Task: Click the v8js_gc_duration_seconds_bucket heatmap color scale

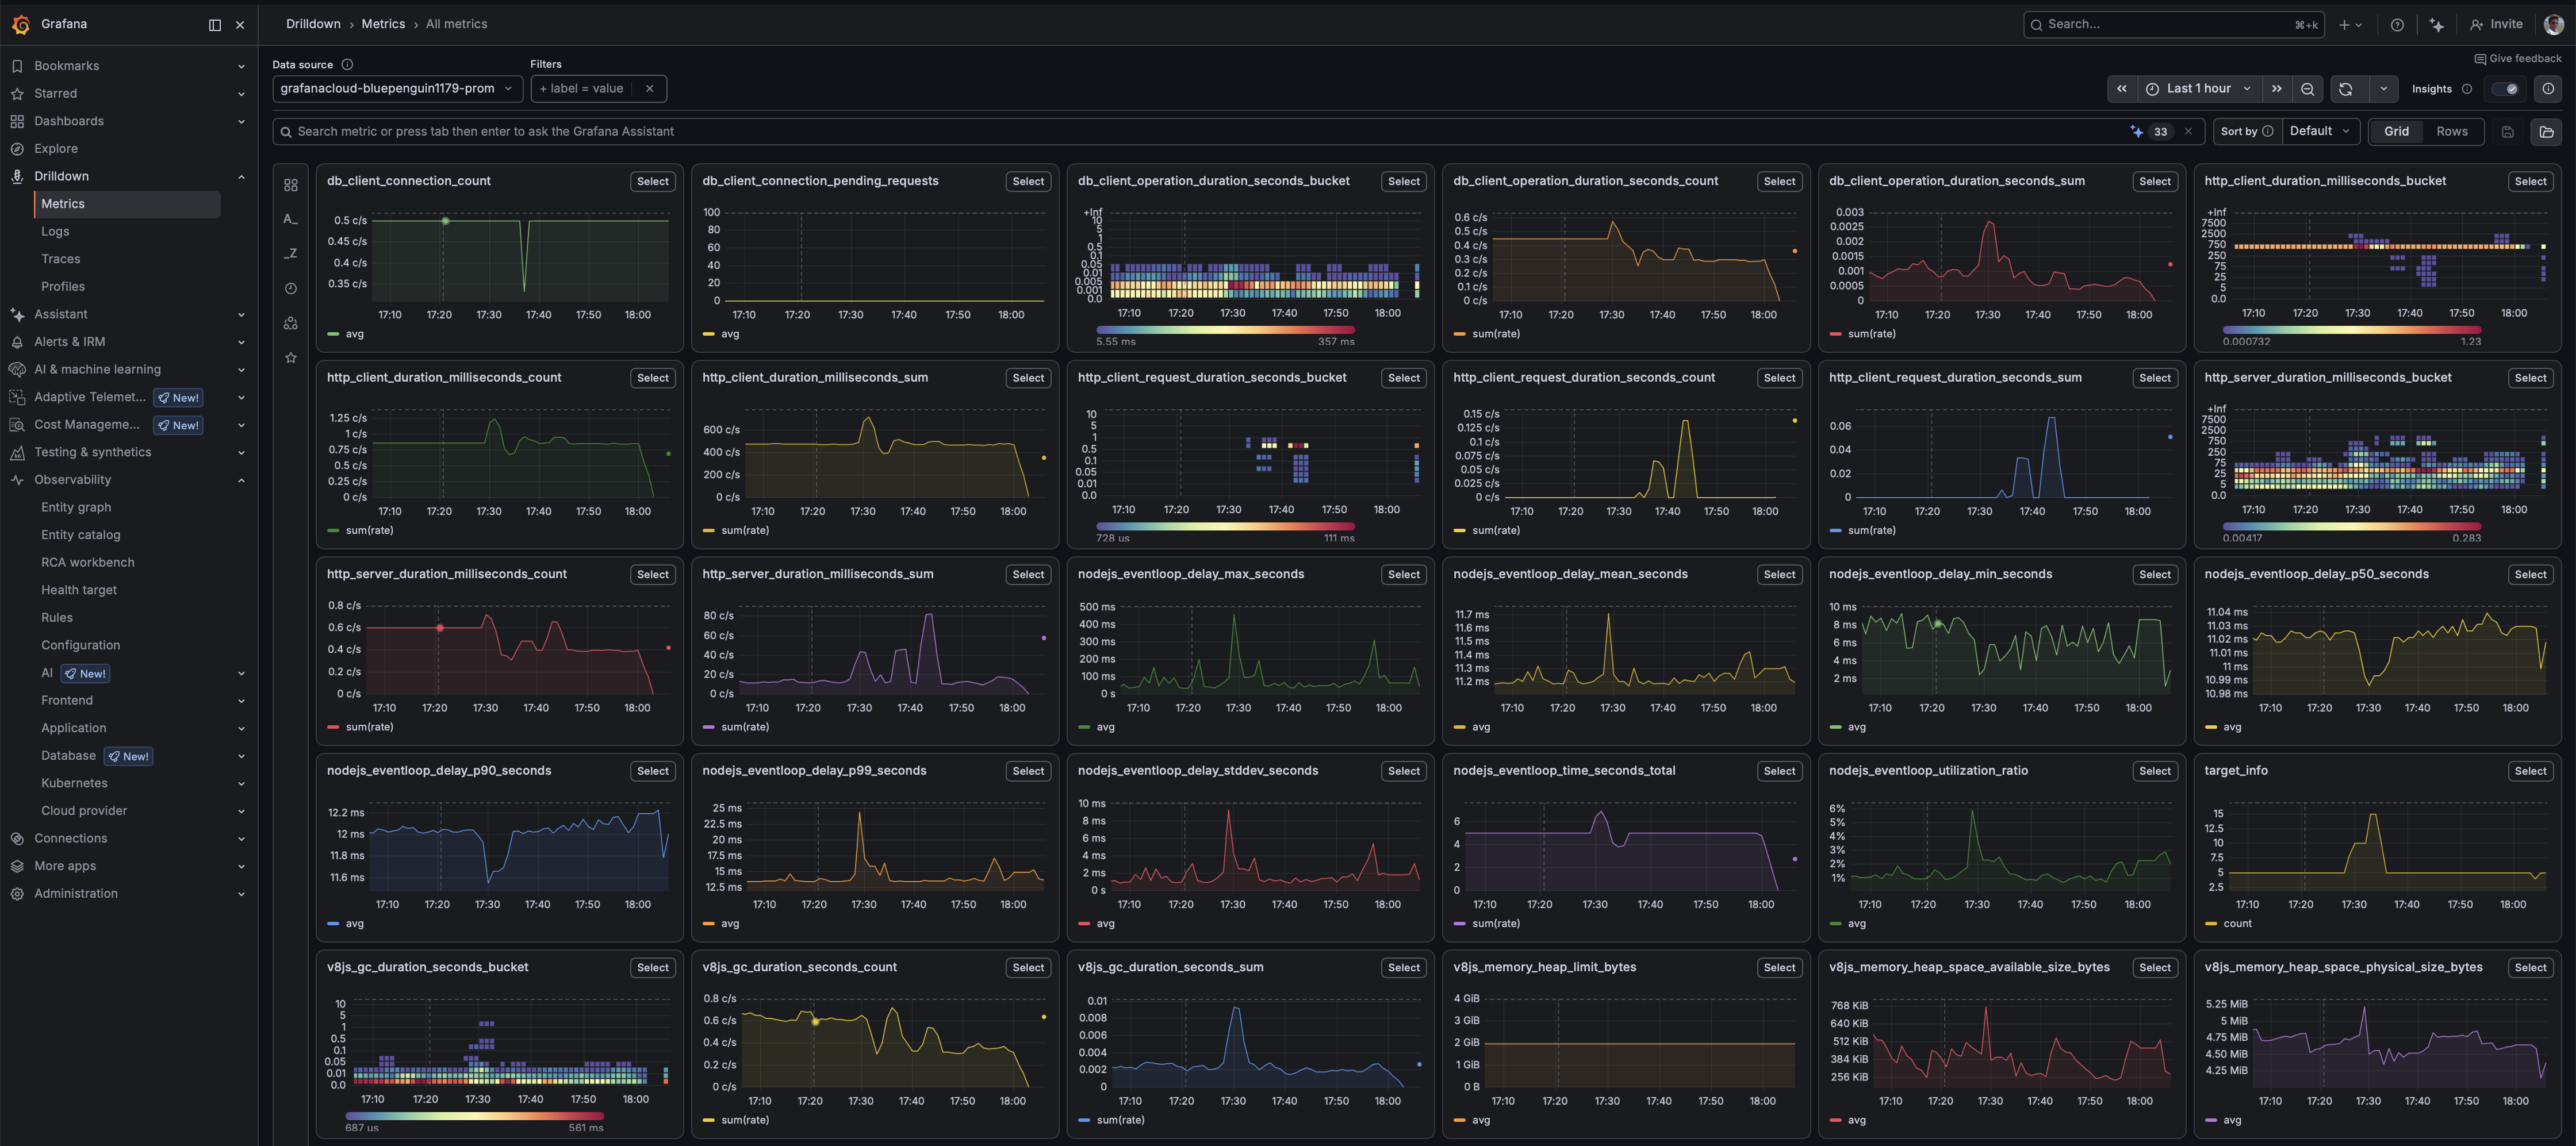Action: coord(474,1116)
